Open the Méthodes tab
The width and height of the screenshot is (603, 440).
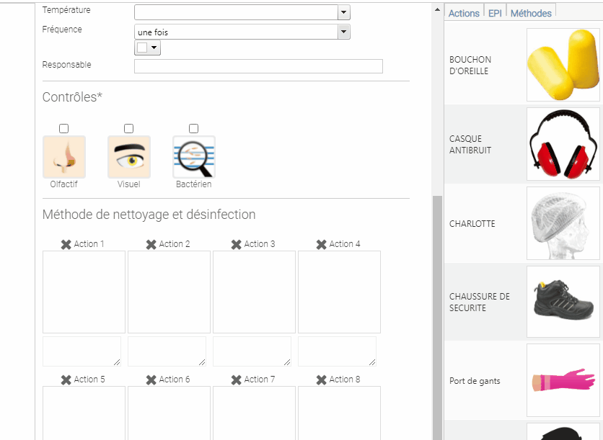click(x=531, y=12)
